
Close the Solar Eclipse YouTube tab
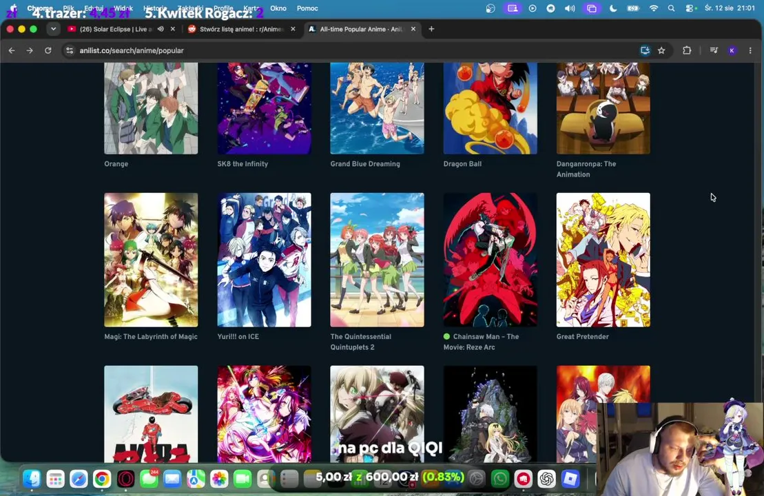(172, 29)
